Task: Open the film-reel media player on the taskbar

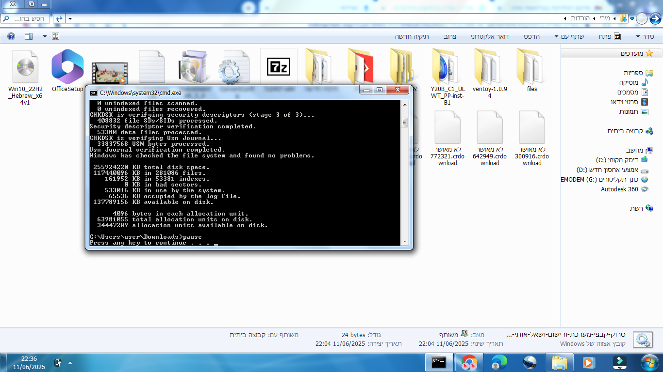Action: click(529, 362)
